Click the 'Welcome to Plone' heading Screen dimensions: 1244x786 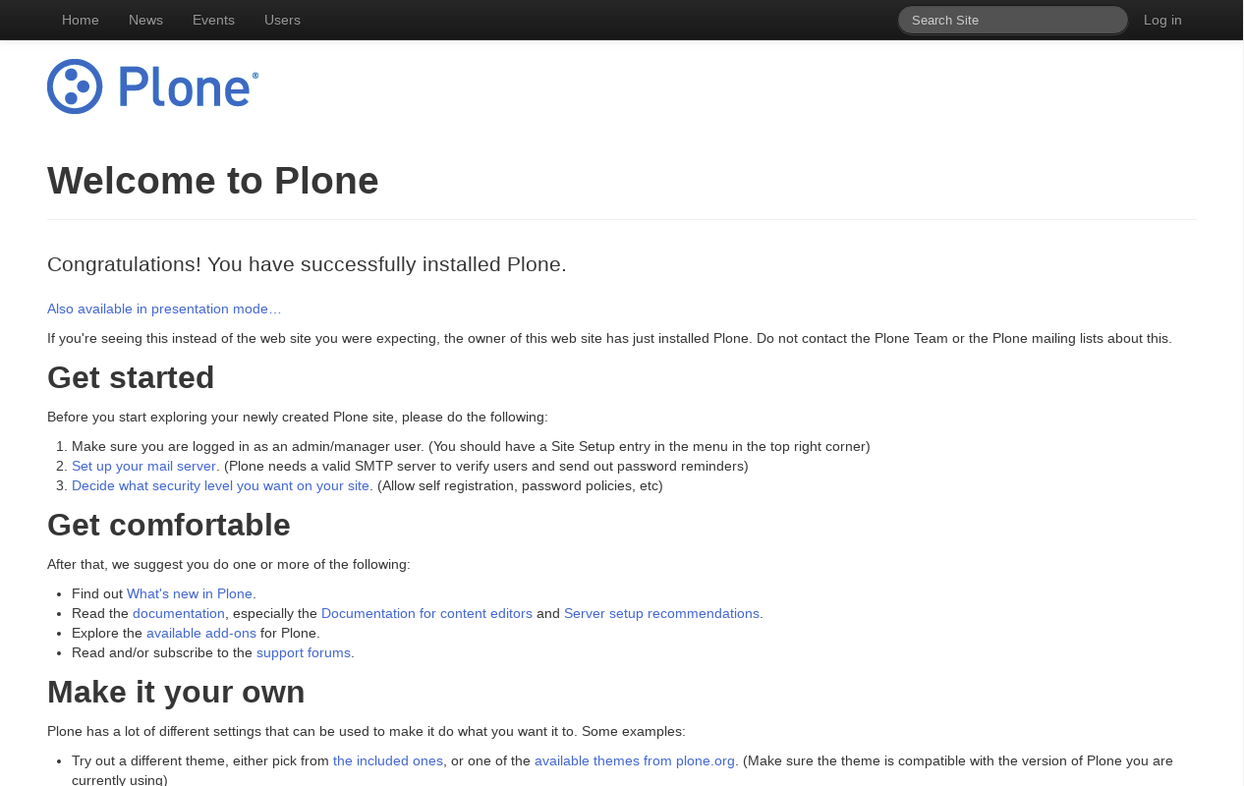coord(213,181)
